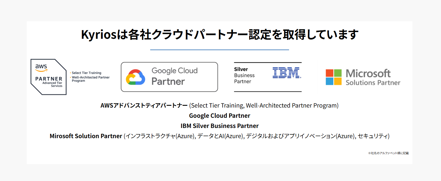Click the Google Cloud Partner badge text

pyautogui.click(x=174, y=76)
